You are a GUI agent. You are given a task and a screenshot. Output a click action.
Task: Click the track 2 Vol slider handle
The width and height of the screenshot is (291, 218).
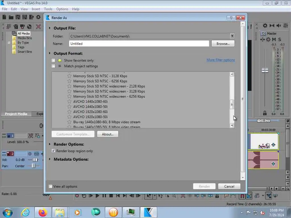click(35, 160)
